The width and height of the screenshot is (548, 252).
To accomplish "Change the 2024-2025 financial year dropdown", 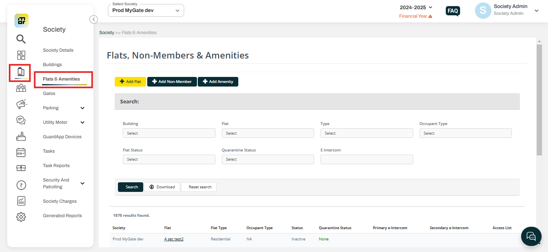I will [x=416, y=7].
